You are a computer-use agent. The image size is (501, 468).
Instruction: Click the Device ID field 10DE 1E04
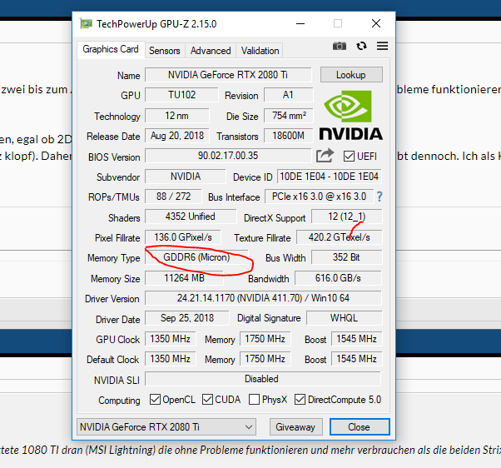tap(330, 177)
